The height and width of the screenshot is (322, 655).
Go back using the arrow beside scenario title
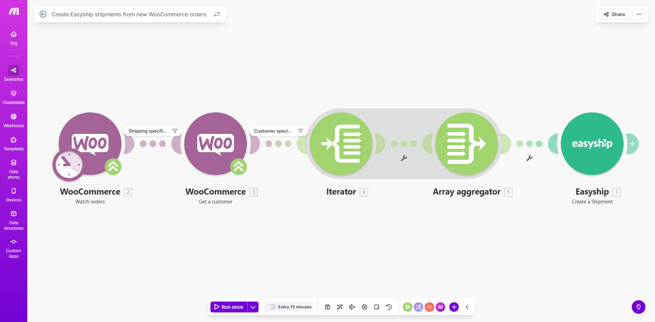(x=43, y=14)
